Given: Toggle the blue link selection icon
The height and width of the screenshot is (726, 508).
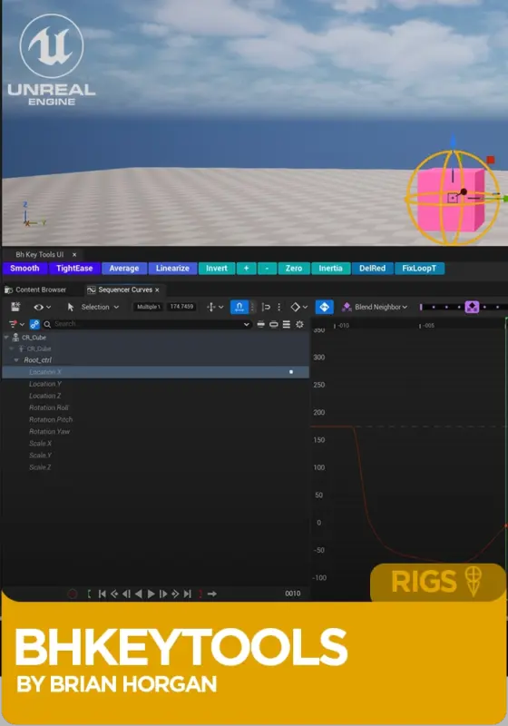Looking at the screenshot, I should [34, 324].
